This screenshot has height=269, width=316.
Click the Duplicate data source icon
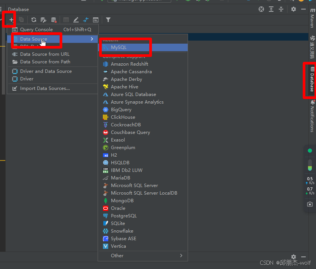point(21,20)
